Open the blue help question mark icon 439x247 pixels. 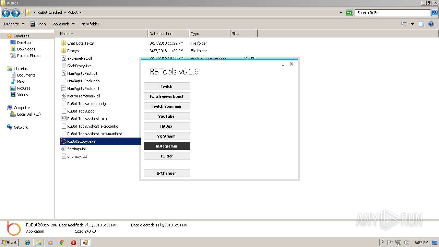tap(431, 24)
